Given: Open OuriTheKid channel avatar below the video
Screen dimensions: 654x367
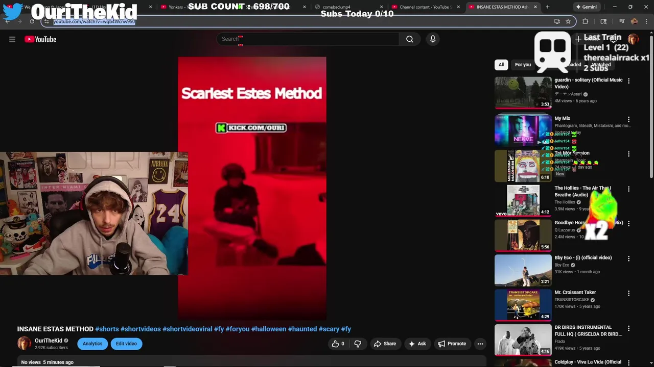Looking at the screenshot, I should pos(24,344).
